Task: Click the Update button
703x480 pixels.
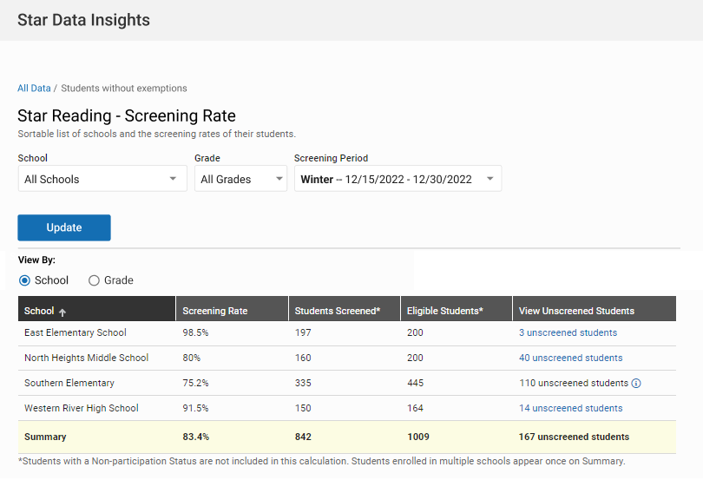Action: (64, 227)
